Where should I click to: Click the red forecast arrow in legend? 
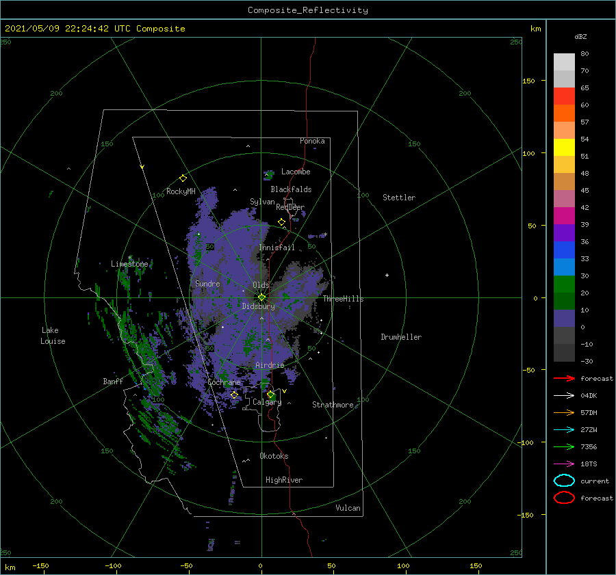coord(564,378)
